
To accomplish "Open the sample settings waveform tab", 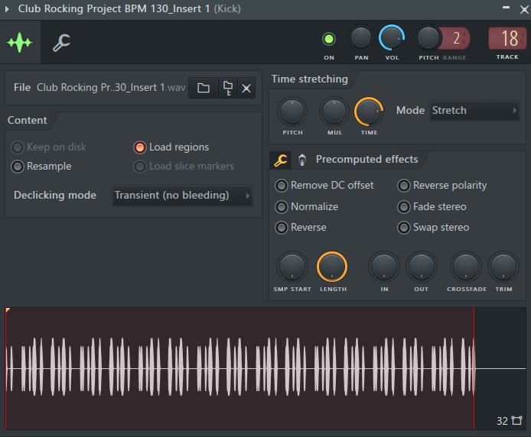I will tap(20, 43).
